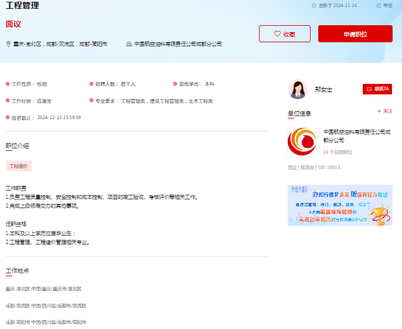
Task: Select the 成都-双流区 work location entry
Action: (46, 306)
